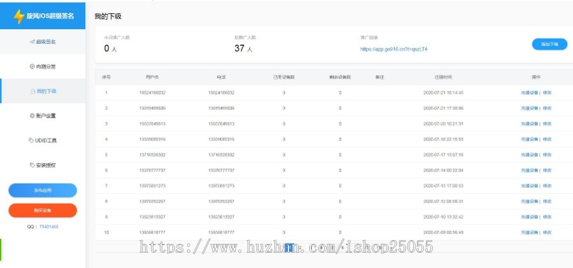Click the date 2020-07-13 17:00:53

pyautogui.click(x=443, y=186)
